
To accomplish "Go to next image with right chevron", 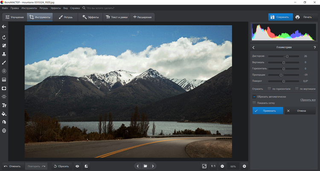I will pos(153,166).
